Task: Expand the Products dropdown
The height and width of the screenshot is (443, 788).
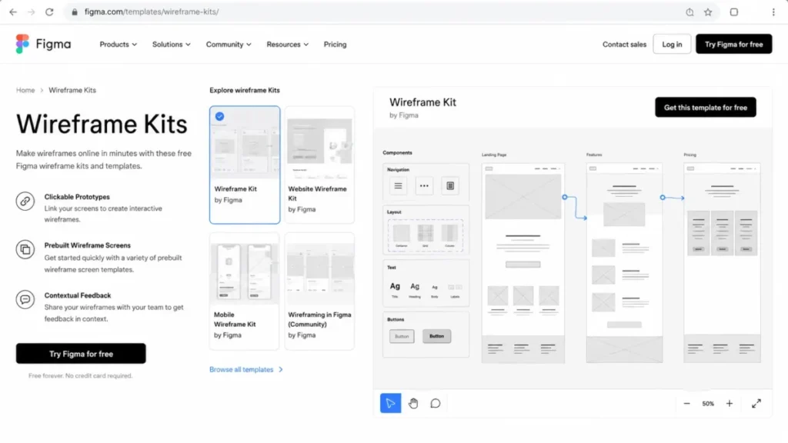Action: pyautogui.click(x=118, y=44)
